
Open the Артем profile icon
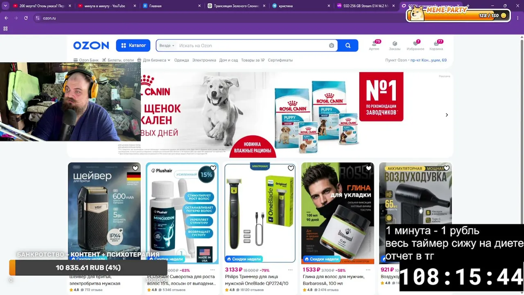[374, 45]
